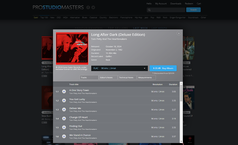This screenshot has width=238, height=145.
Task: Open the Technical Notes tab
Action: coord(127,78)
